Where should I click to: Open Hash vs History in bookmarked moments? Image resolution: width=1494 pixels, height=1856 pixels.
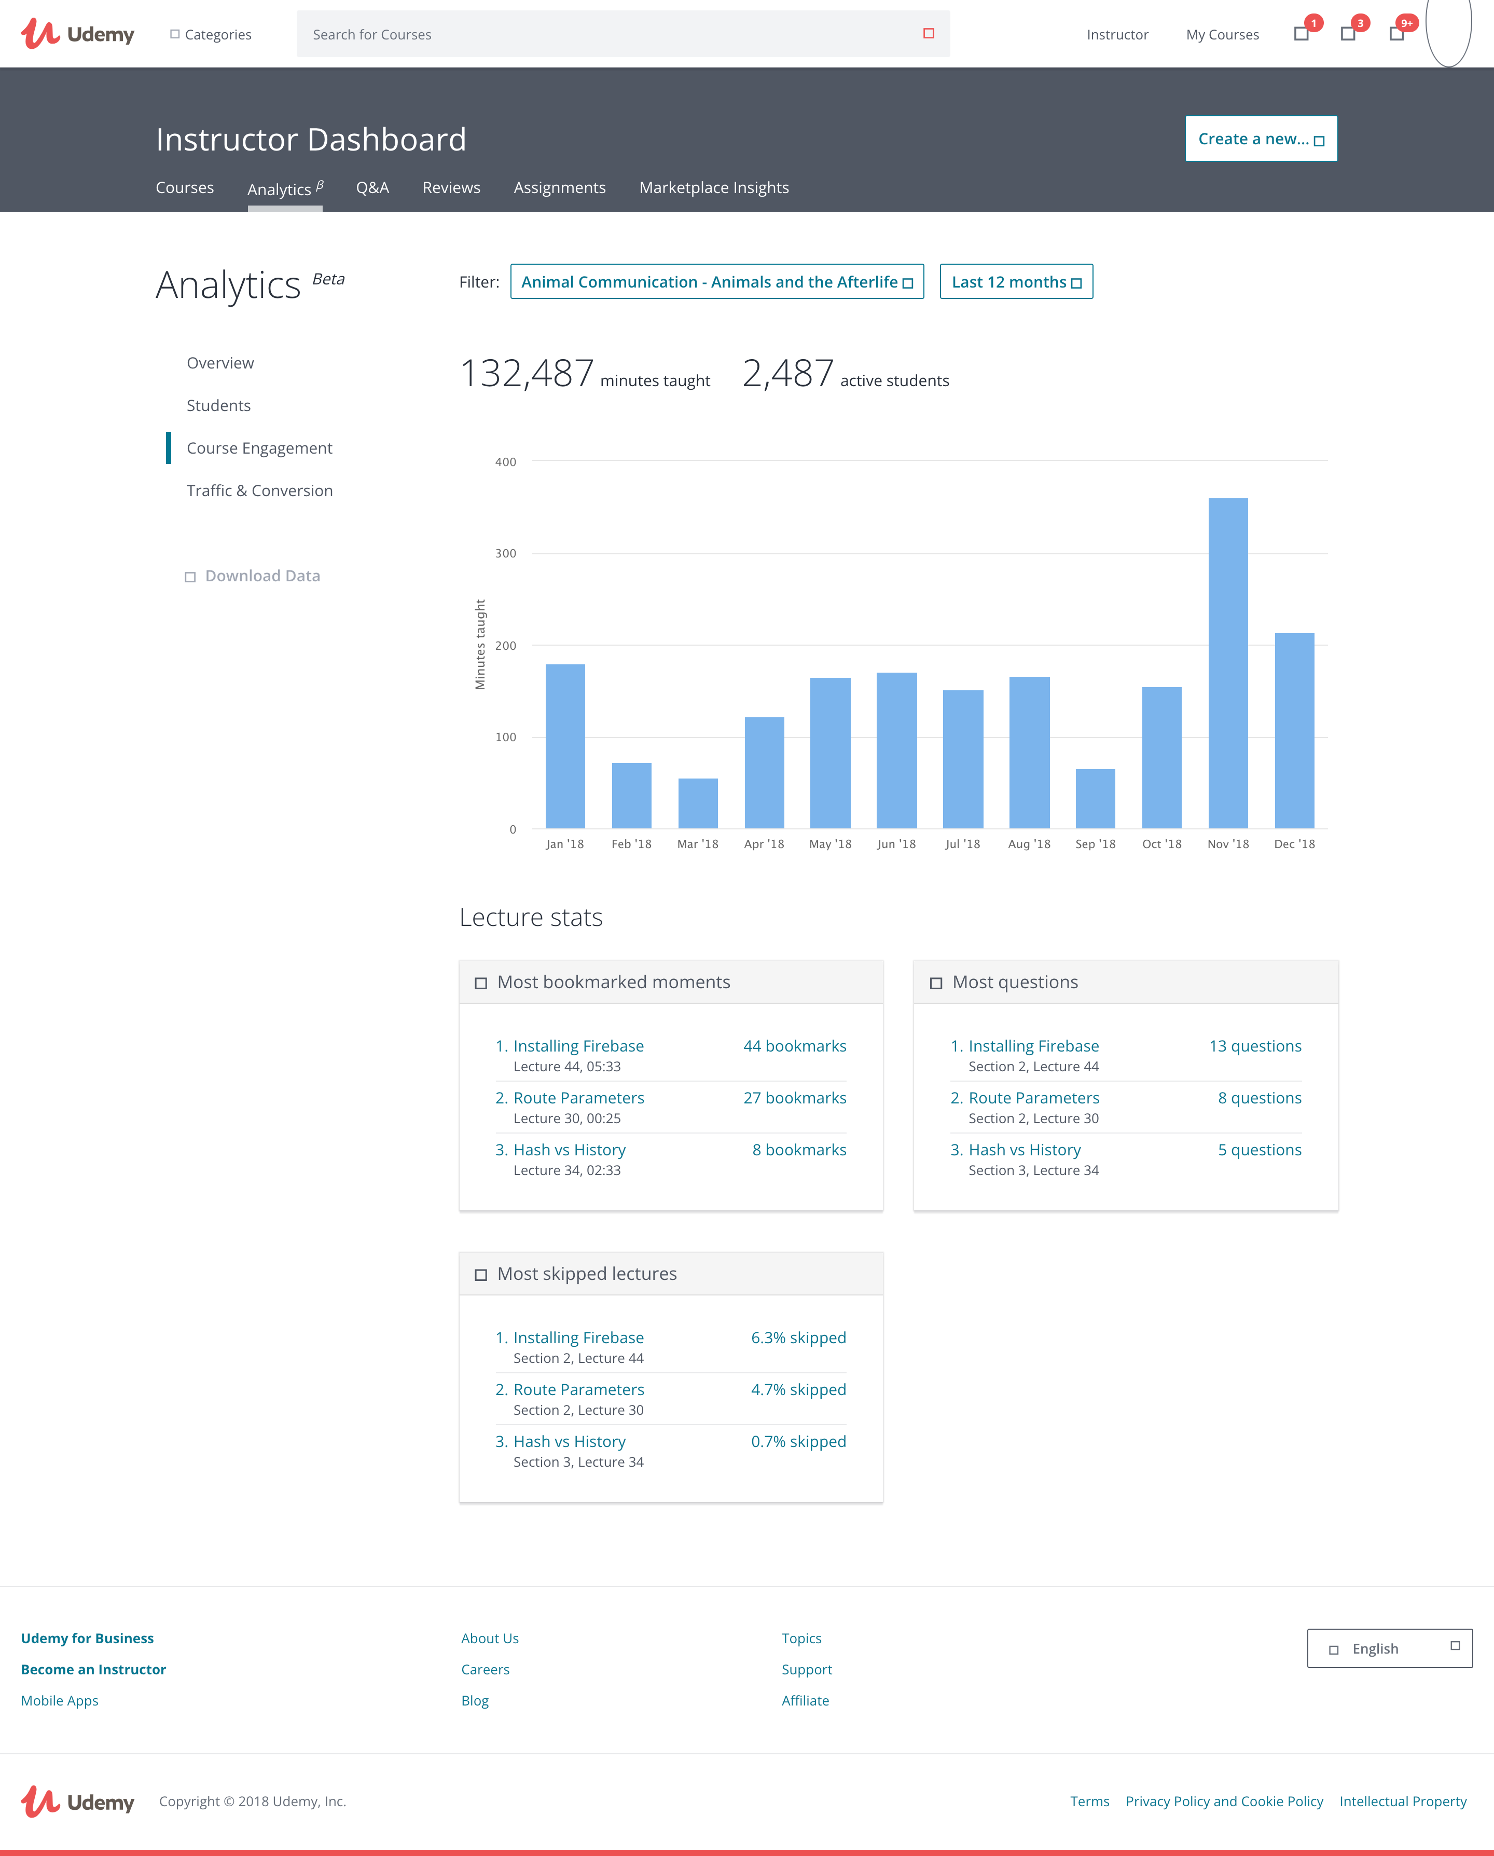point(570,1149)
